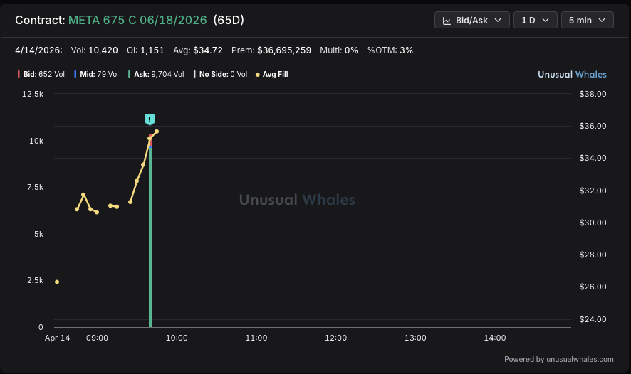Open the 1 D range dropdown
Screen dimensions: 631x374
[536, 20]
